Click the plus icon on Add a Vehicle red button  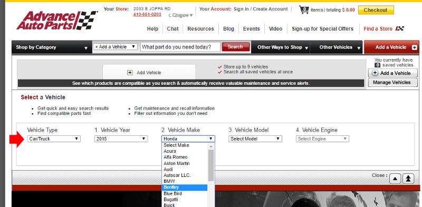click(415, 47)
